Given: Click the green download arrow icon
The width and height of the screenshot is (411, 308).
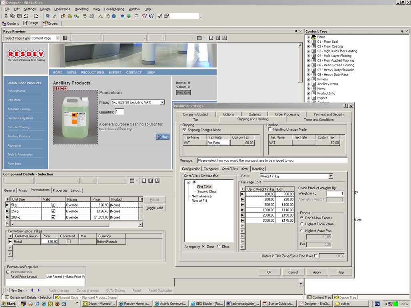Looking at the screenshot, I should click(129, 16).
